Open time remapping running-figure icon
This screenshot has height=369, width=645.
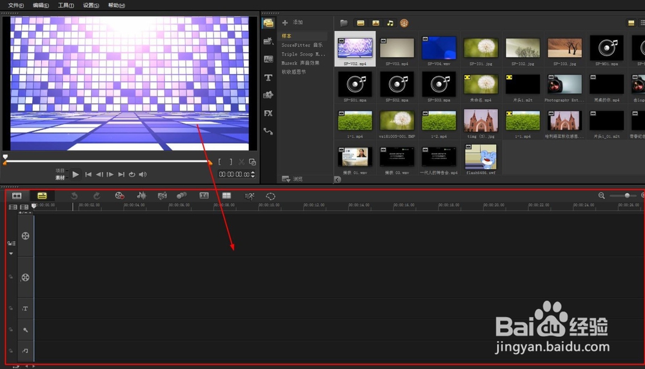click(249, 196)
